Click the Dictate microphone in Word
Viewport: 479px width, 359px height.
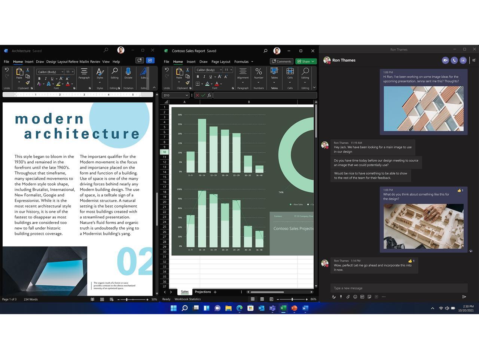(128, 72)
